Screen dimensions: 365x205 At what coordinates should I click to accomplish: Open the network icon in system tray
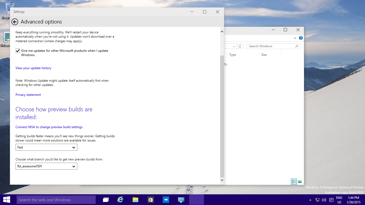coord(317,200)
